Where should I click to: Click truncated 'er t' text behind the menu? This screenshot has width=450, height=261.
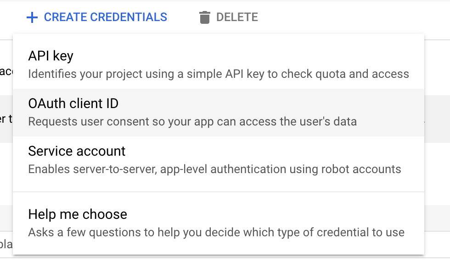coord(6,119)
